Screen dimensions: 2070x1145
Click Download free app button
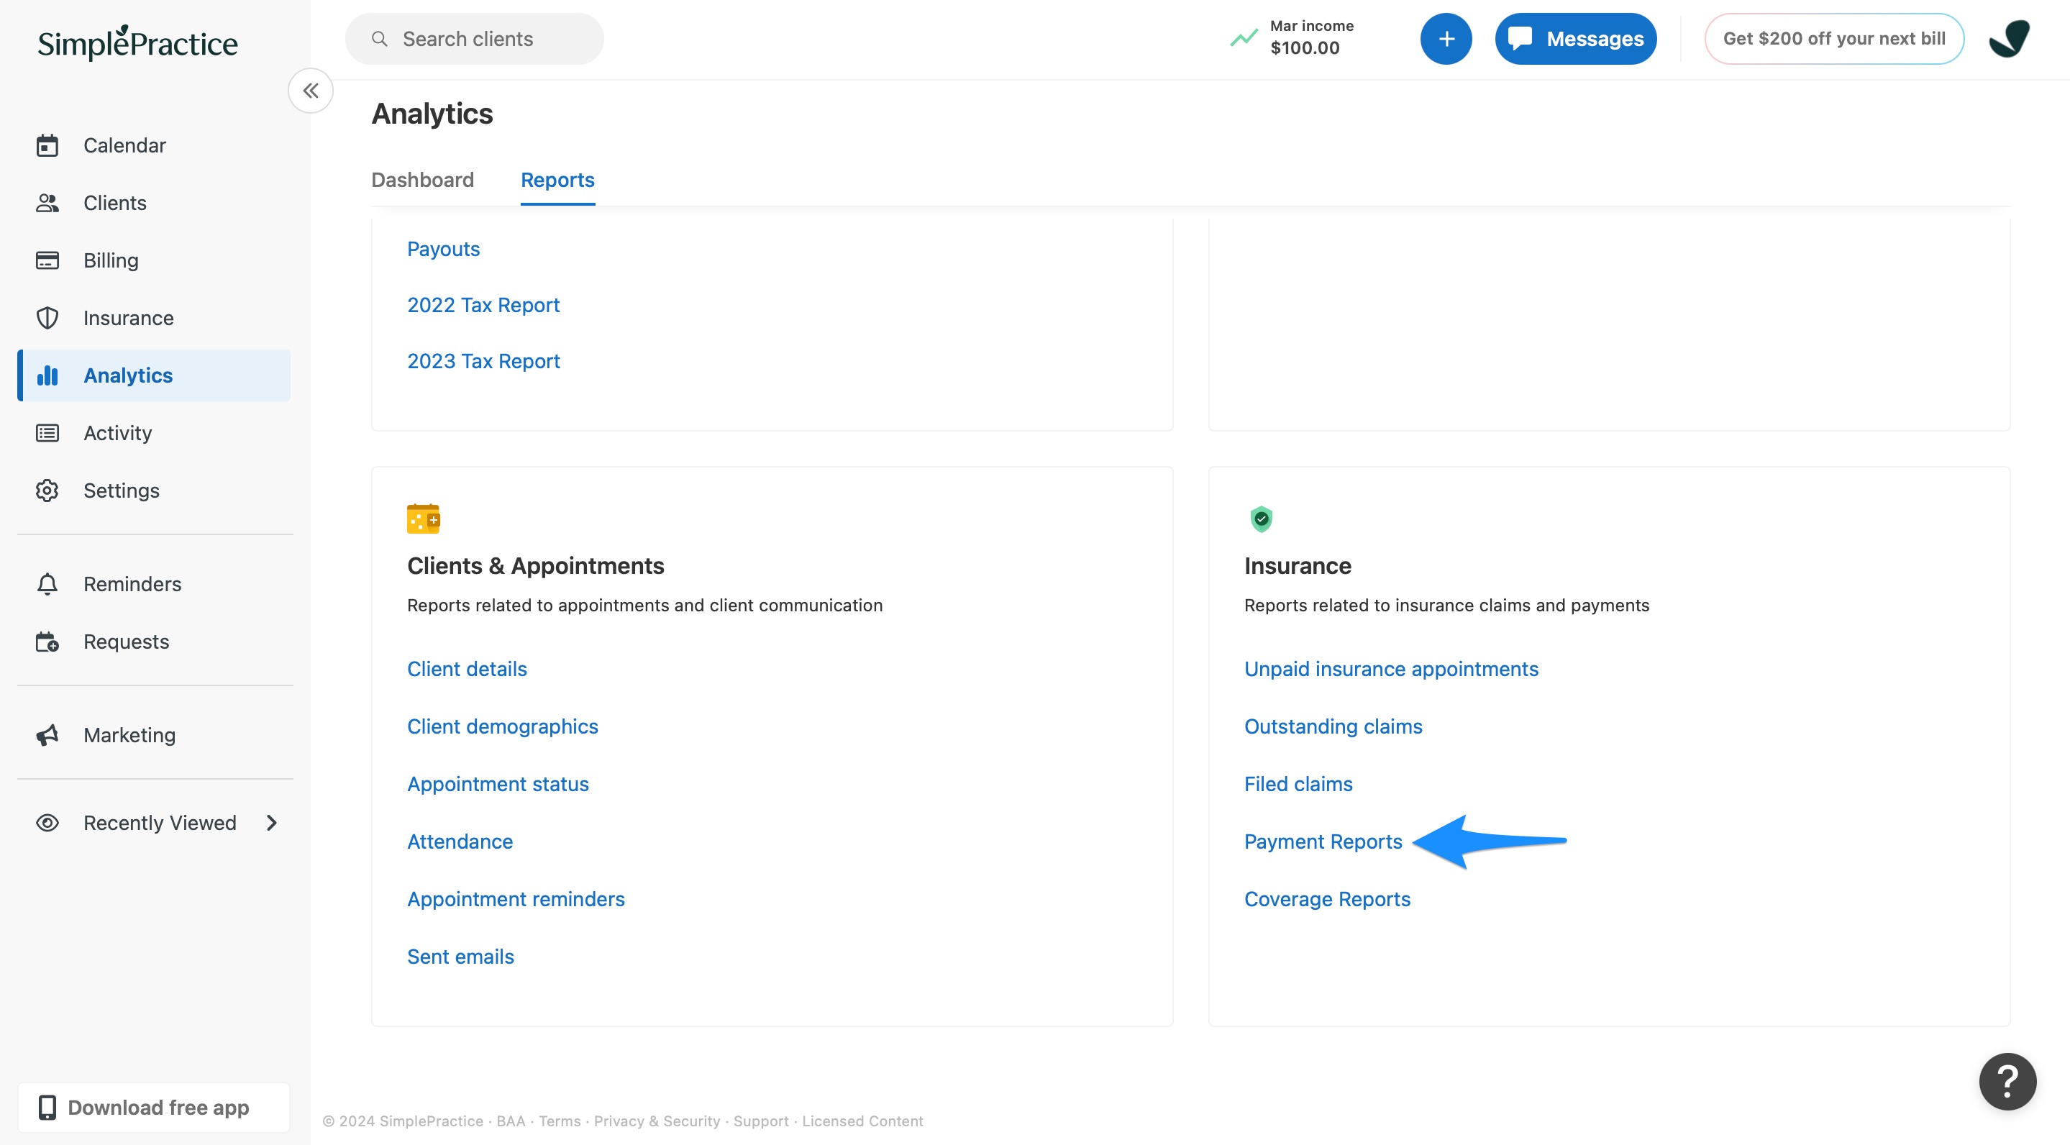pos(153,1107)
